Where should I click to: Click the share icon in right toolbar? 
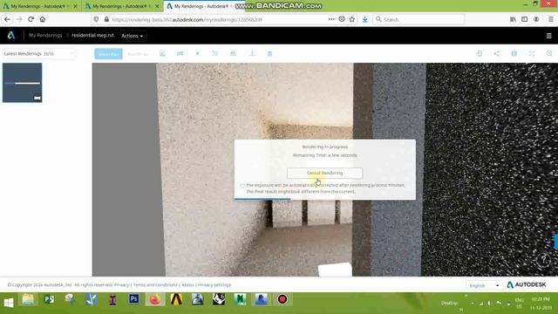click(x=496, y=53)
